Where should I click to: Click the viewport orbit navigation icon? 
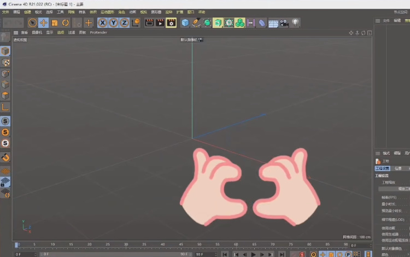(363, 33)
